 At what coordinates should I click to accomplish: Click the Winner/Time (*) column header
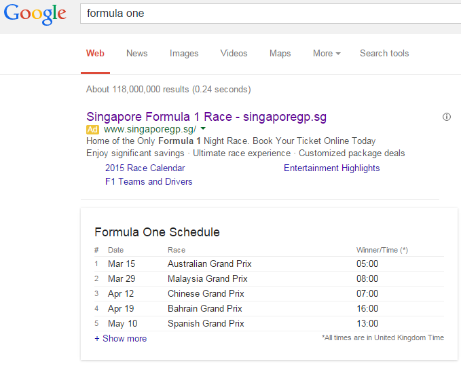[382, 250]
